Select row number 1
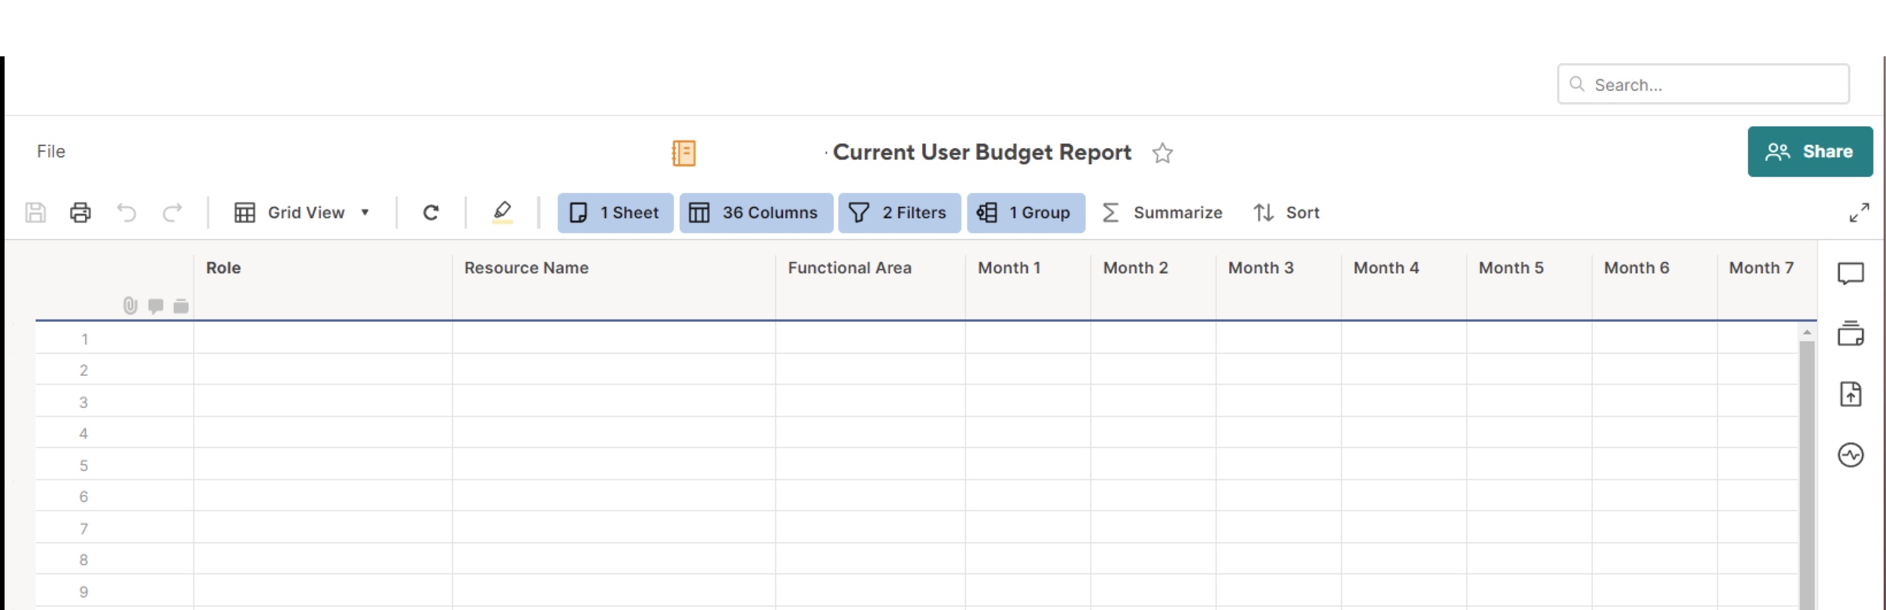Image resolution: width=1886 pixels, height=610 pixels. 84,339
